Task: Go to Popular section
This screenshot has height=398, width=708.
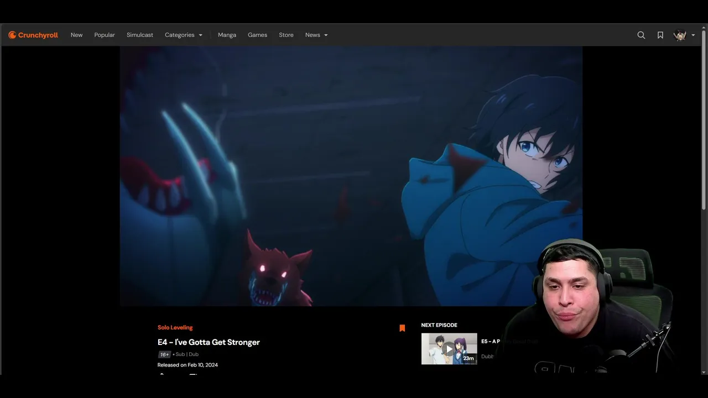Action: (105, 35)
